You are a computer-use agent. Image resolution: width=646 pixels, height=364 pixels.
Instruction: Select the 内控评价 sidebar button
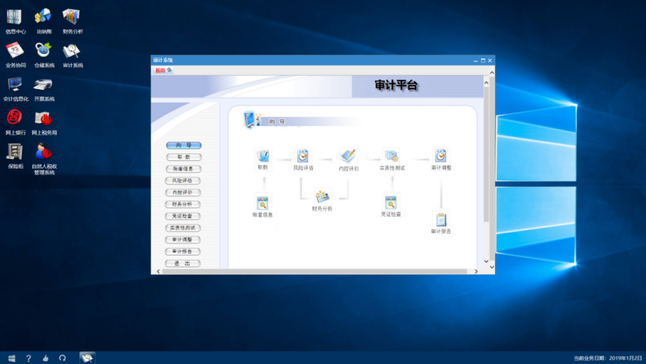[x=183, y=192]
